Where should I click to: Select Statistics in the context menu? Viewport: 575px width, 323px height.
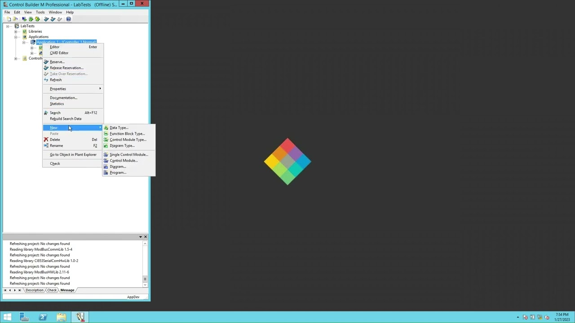[x=73, y=104]
